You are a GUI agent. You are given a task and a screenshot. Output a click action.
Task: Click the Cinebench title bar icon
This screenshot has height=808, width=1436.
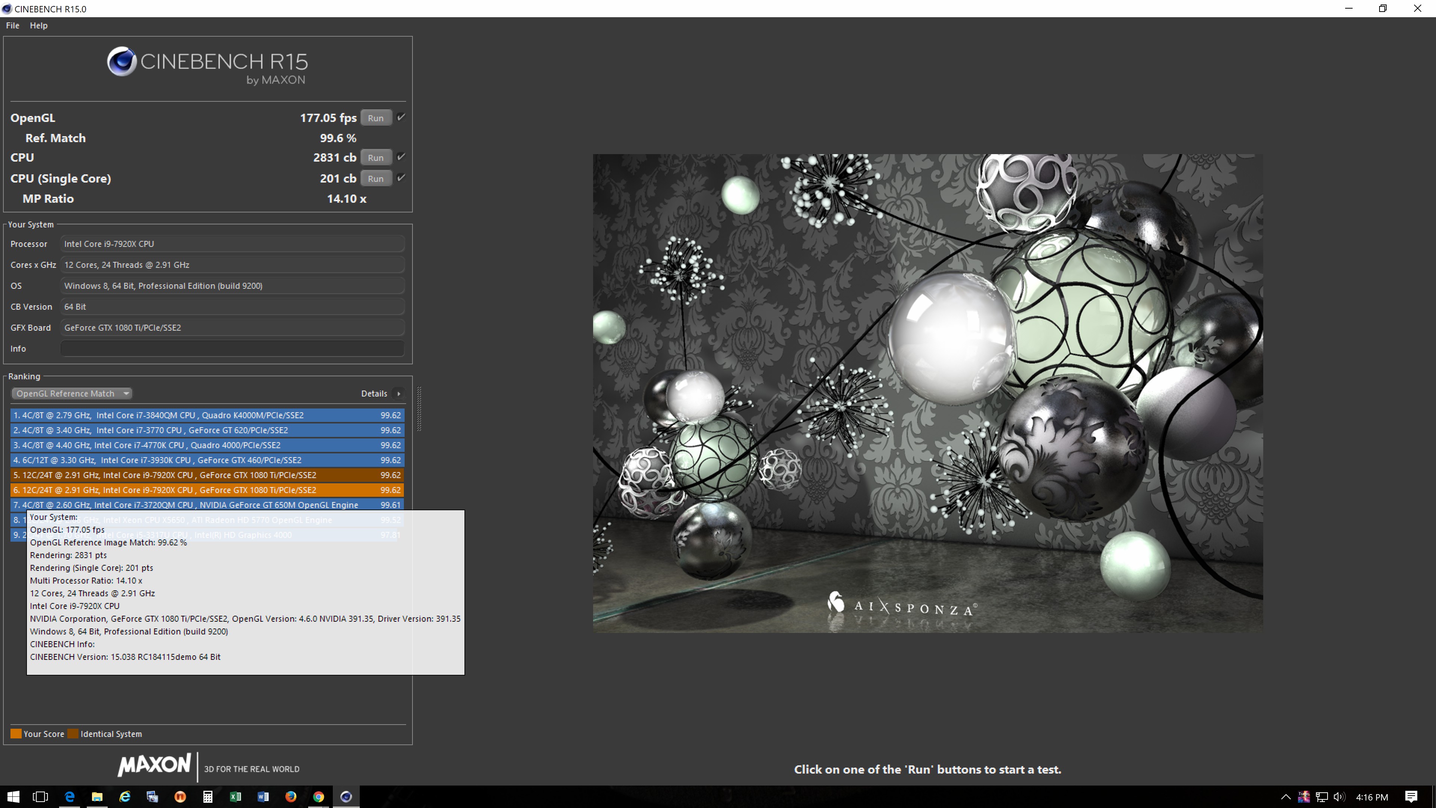7,8
